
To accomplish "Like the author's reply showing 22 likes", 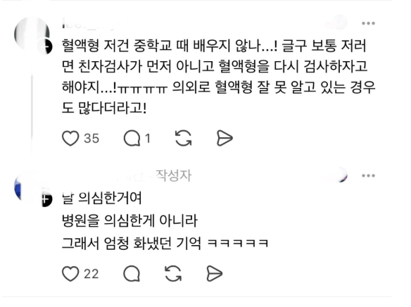I will click(70, 274).
